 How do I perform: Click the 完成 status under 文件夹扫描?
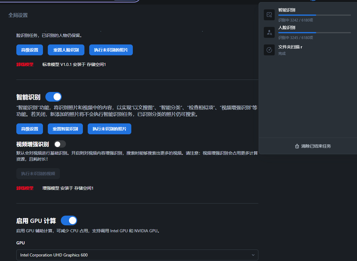(x=282, y=54)
